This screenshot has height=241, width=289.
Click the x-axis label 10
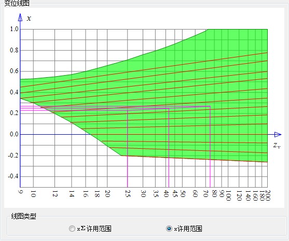pyautogui.click(x=33, y=193)
